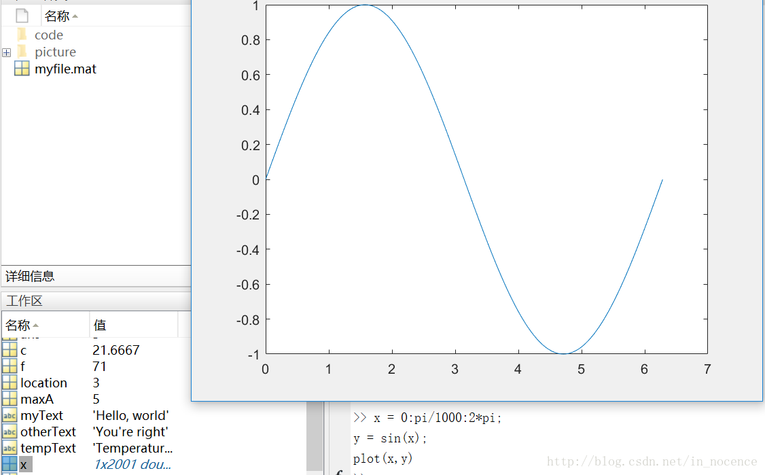Select the otherText variable row
The height and width of the screenshot is (475, 765).
click(48, 432)
